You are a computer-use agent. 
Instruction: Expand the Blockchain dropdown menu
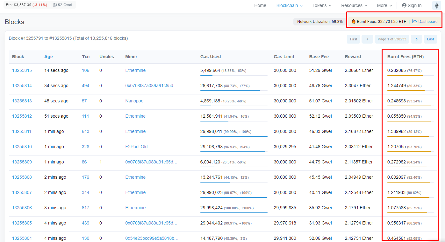[x=289, y=5]
